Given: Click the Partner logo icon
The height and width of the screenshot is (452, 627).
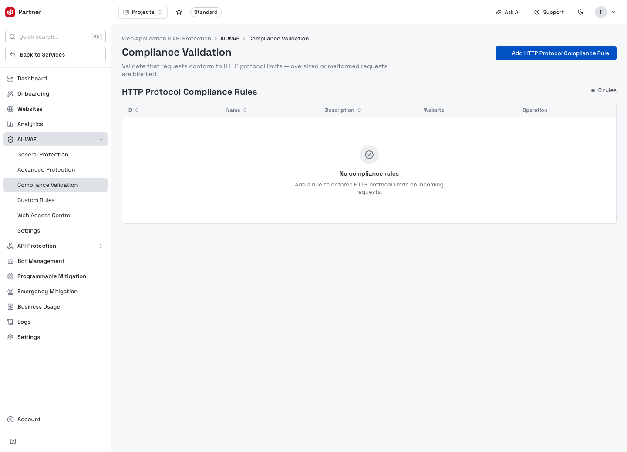Looking at the screenshot, I should (10, 12).
